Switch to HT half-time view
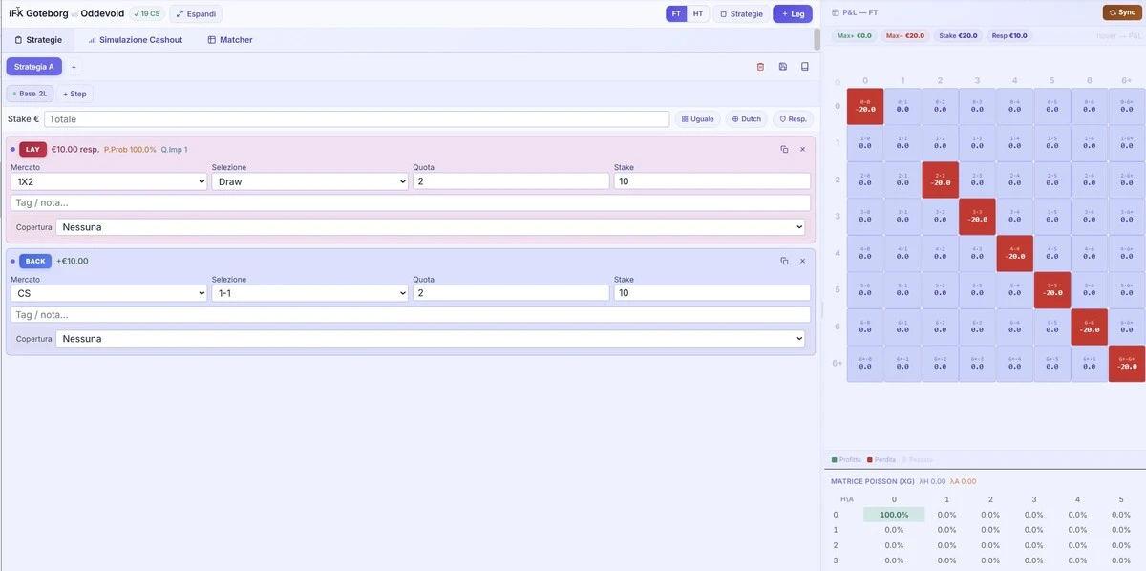 tap(698, 14)
